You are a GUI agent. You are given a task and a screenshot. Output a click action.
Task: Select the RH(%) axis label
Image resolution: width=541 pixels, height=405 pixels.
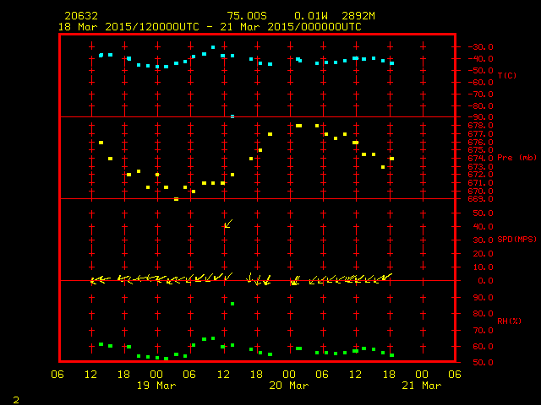tap(507, 321)
